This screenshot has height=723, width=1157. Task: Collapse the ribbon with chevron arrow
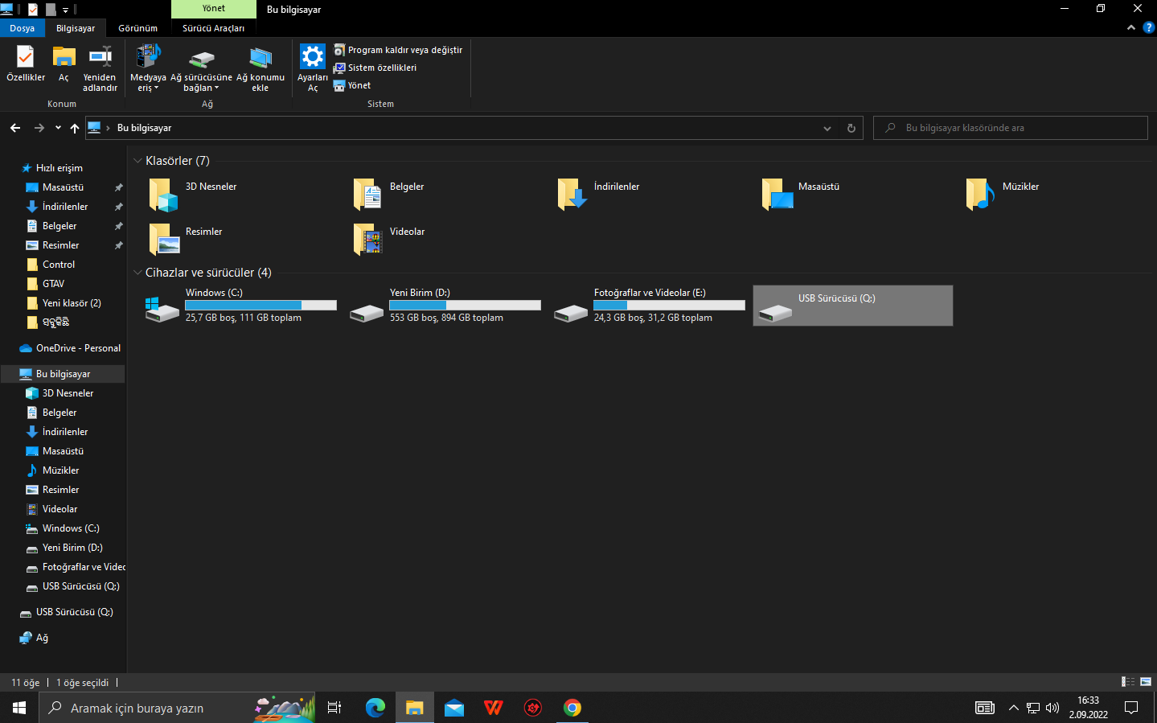click(x=1131, y=27)
